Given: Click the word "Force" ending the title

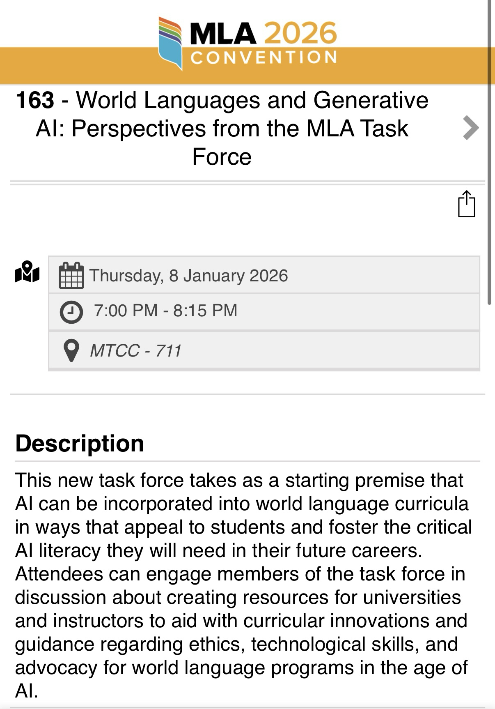Looking at the screenshot, I should pos(222,157).
